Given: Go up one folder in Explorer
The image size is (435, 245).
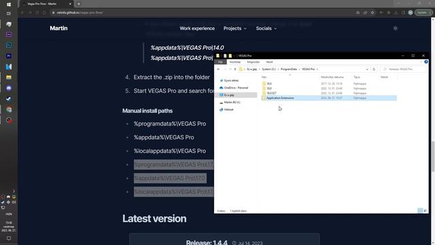Looking at the screenshot, I should 235,69.
